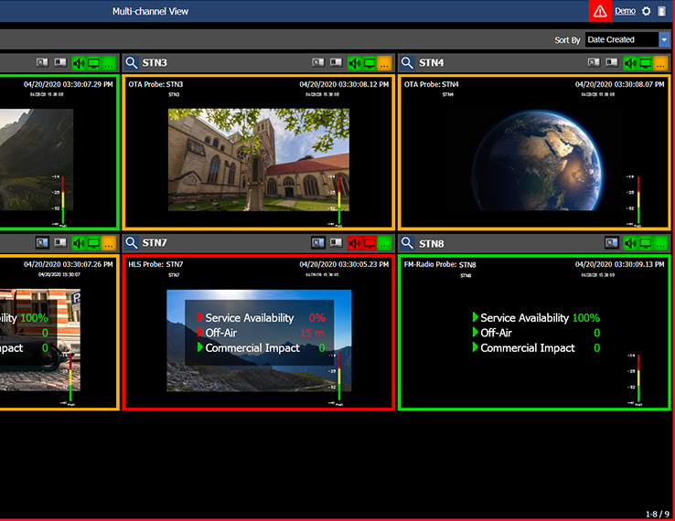Screen dimensions: 675x521
Task: Click the green audio speaker icon for STN8
Action: [631, 243]
